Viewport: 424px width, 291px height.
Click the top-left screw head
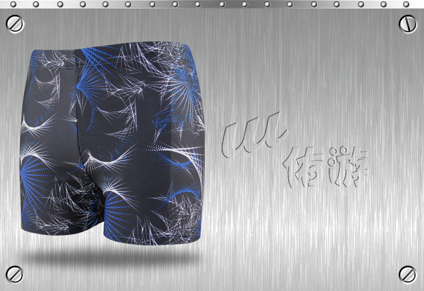pos(15,24)
